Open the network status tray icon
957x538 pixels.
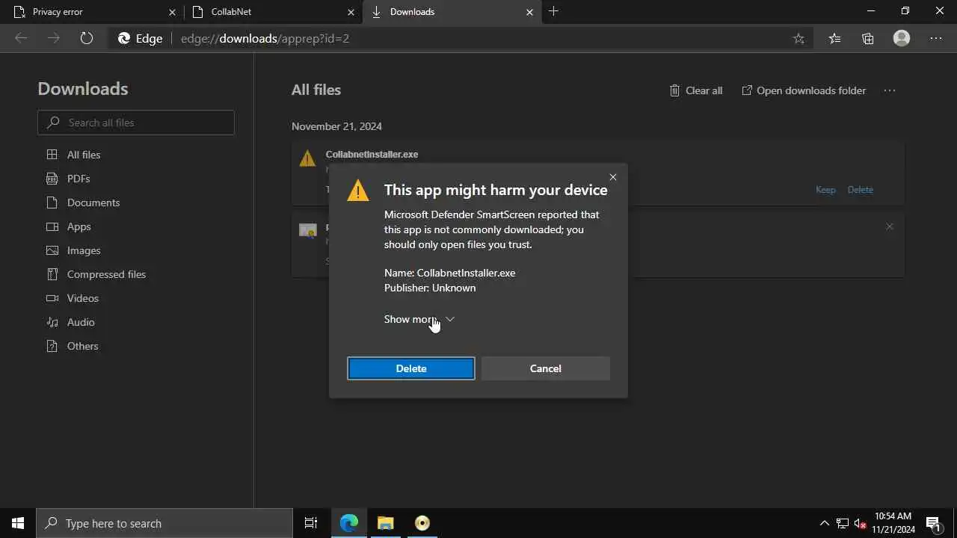coord(842,523)
